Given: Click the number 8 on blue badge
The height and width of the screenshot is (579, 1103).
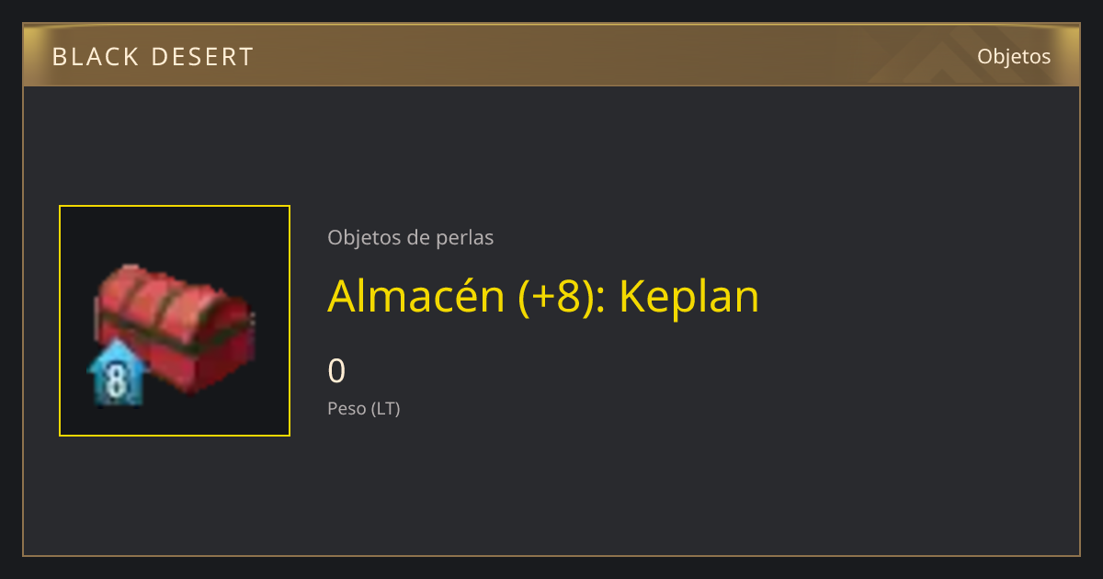Looking at the screenshot, I should (117, 381).
